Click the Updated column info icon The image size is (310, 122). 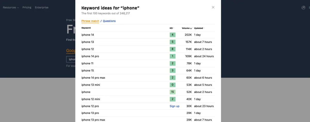click(x=204, y=28)
